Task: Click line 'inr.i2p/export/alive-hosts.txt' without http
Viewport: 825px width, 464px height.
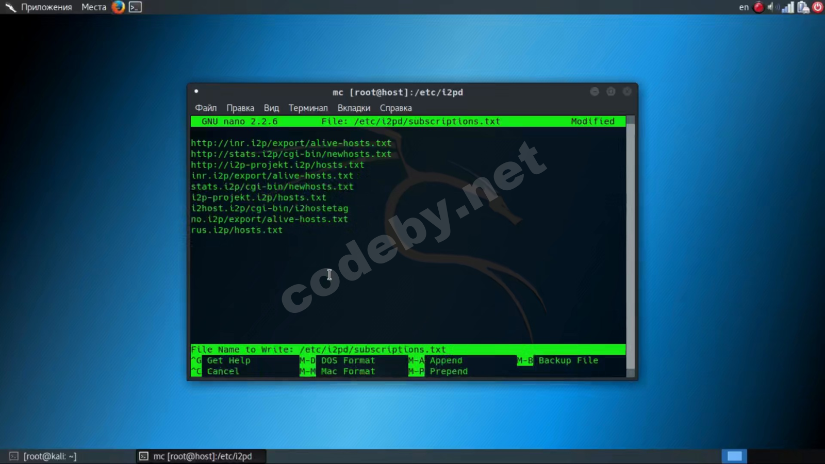Action: (x=272, y=175)
